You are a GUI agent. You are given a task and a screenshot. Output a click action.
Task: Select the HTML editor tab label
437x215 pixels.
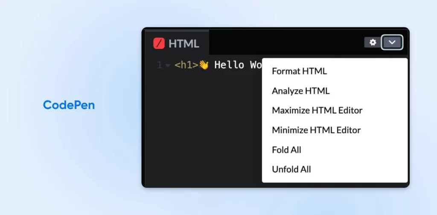[x=184, y=43]
